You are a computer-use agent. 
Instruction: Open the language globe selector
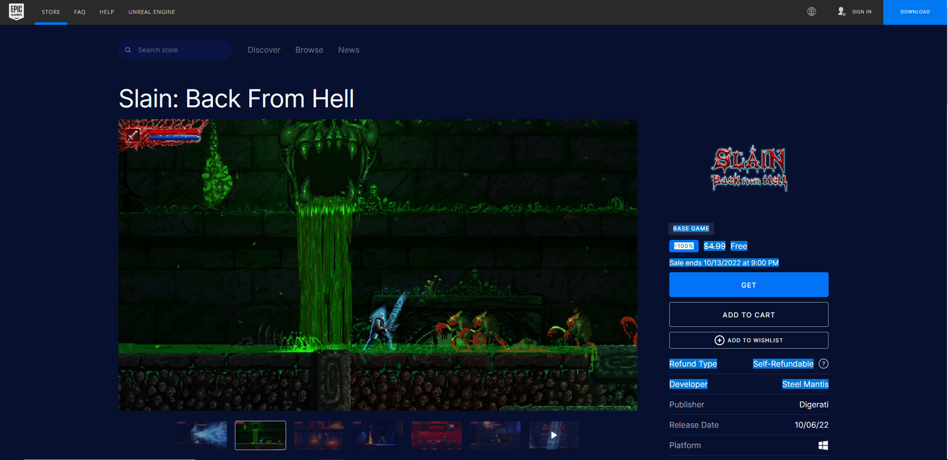click(812, 11)
